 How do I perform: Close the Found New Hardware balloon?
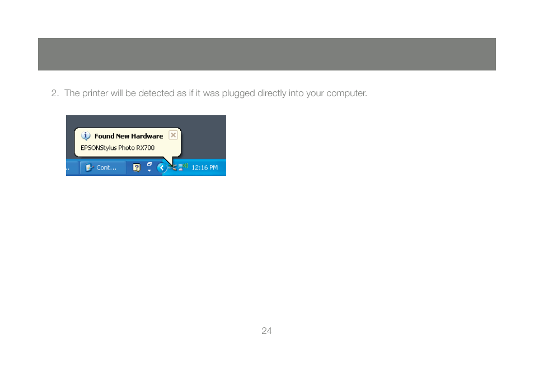click(x=173, y=135)
